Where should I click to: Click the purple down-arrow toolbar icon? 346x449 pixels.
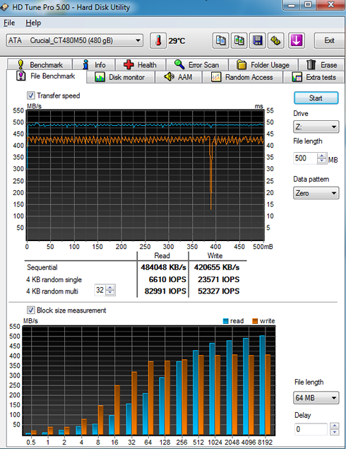tap(297, 41)
